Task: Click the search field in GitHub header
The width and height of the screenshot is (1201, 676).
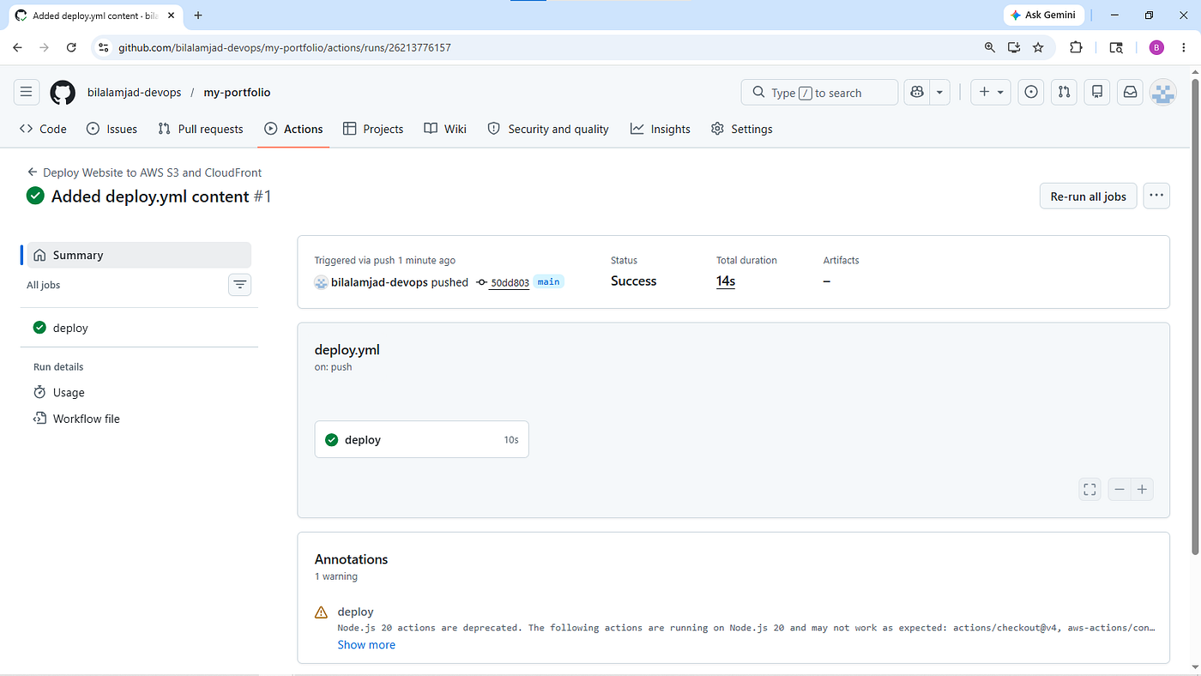Action: pos(819,93)
